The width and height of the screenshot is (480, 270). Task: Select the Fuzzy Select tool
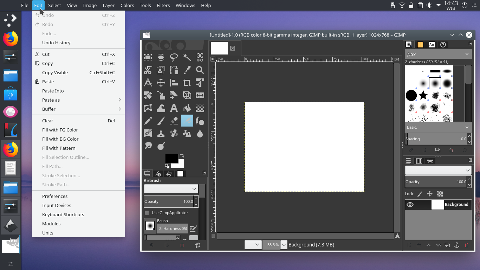pyautogui.click(x=187, y=57)
